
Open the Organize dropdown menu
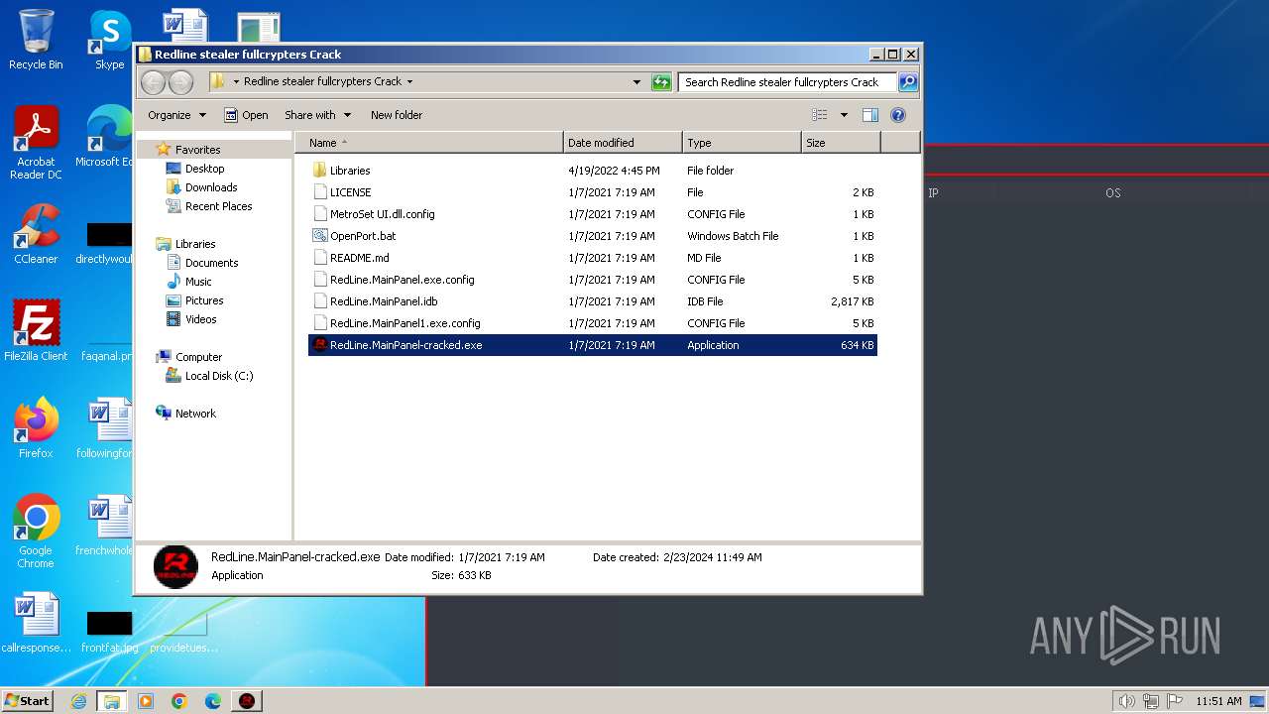176,115
